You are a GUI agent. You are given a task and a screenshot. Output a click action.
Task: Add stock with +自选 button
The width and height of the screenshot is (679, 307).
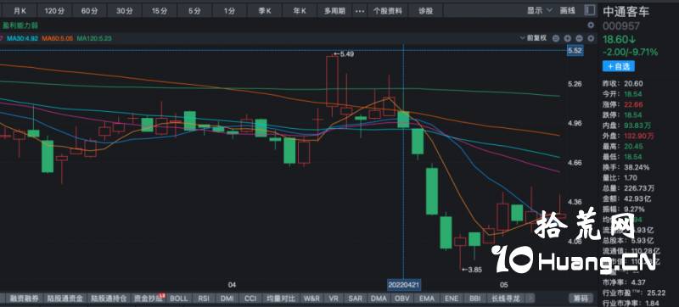(619, 66)
